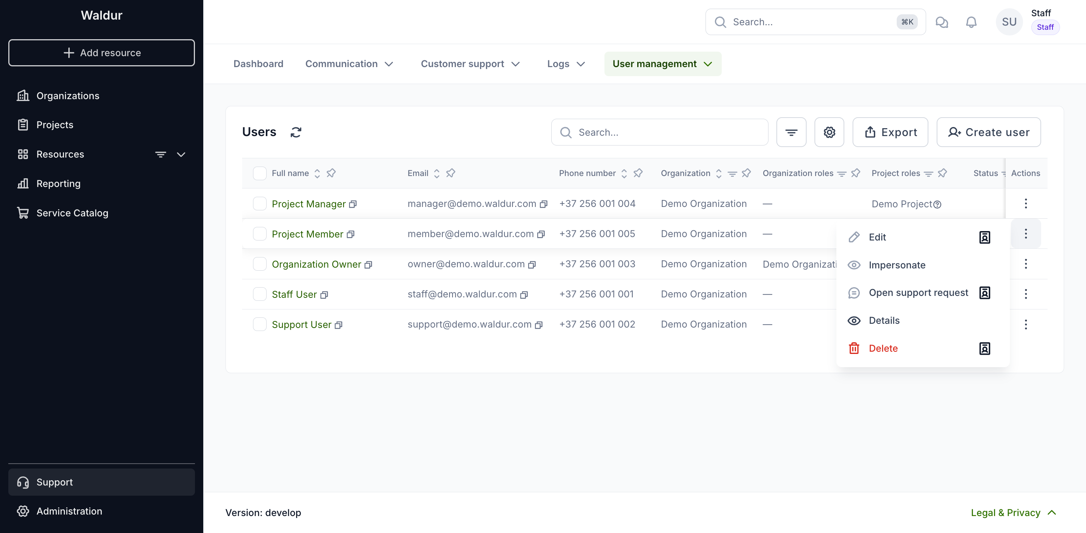Screen dimensions: 1086x533
Task: Expand the Resources section chevron
Action: (181, 155)
